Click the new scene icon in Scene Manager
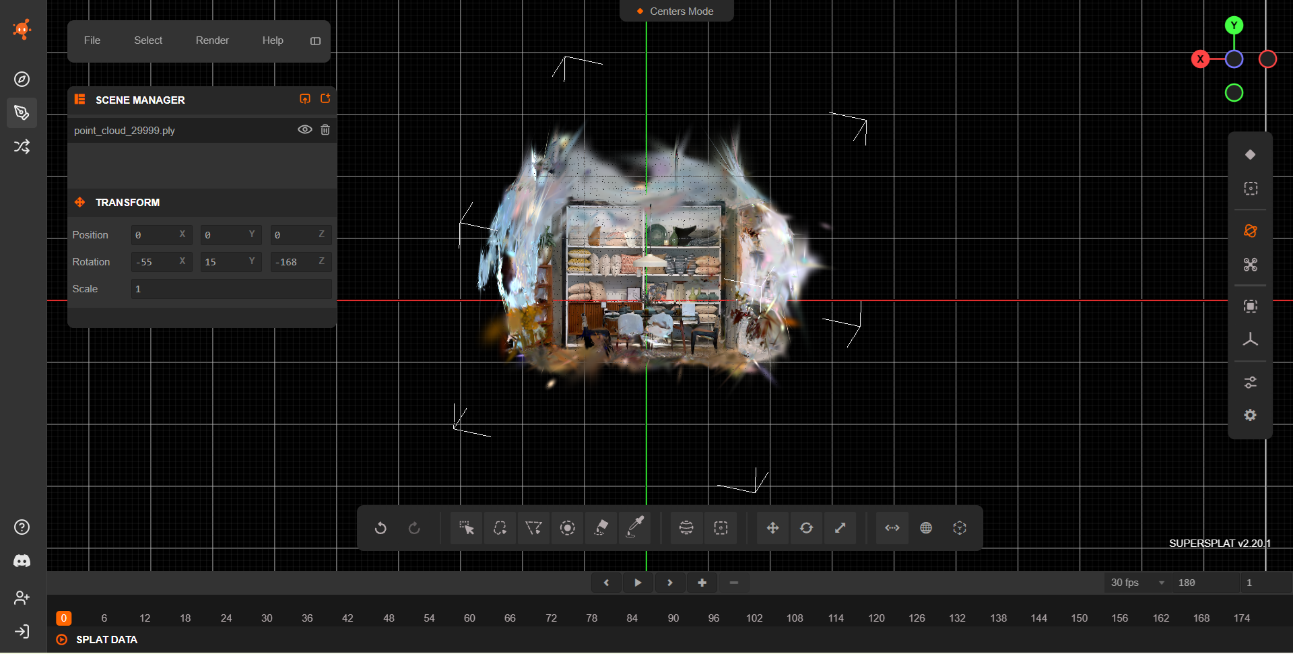The image size is (1293, 654). (325, 99)
